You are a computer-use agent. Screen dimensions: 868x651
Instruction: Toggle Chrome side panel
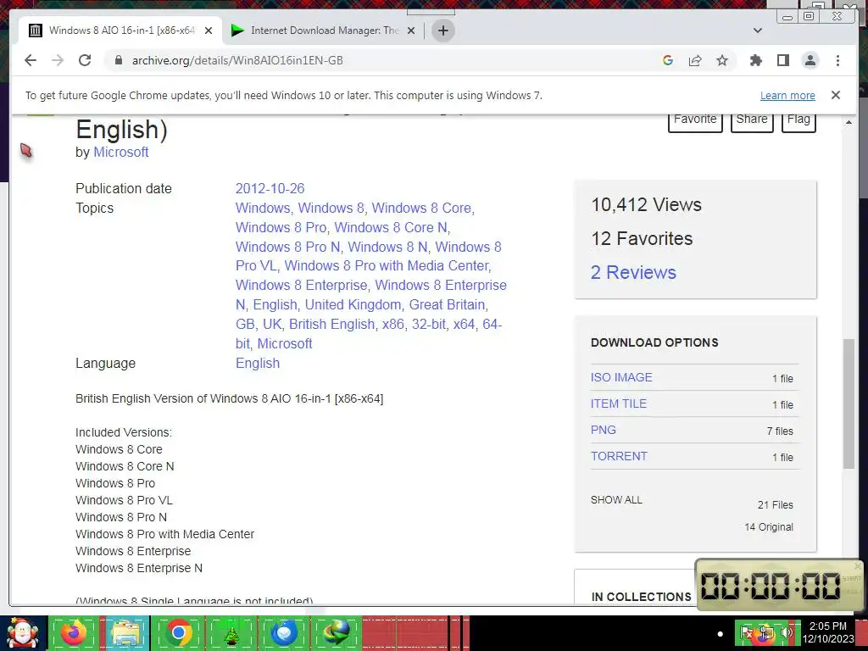coord(782,60)
